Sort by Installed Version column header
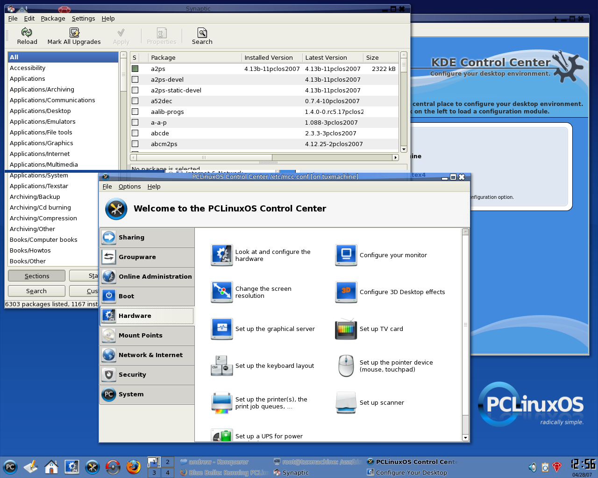Image resolution: width=598 pixels, height=478 pixels. (x=272, y=57)
